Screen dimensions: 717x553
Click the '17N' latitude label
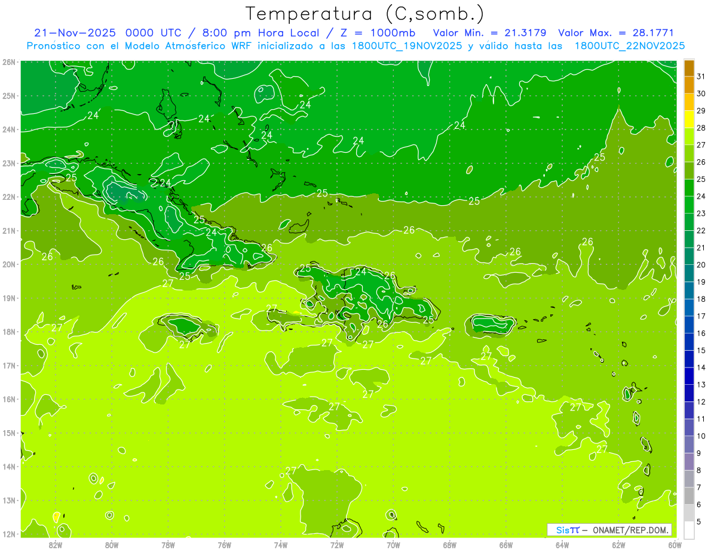(x=8, y=366)
